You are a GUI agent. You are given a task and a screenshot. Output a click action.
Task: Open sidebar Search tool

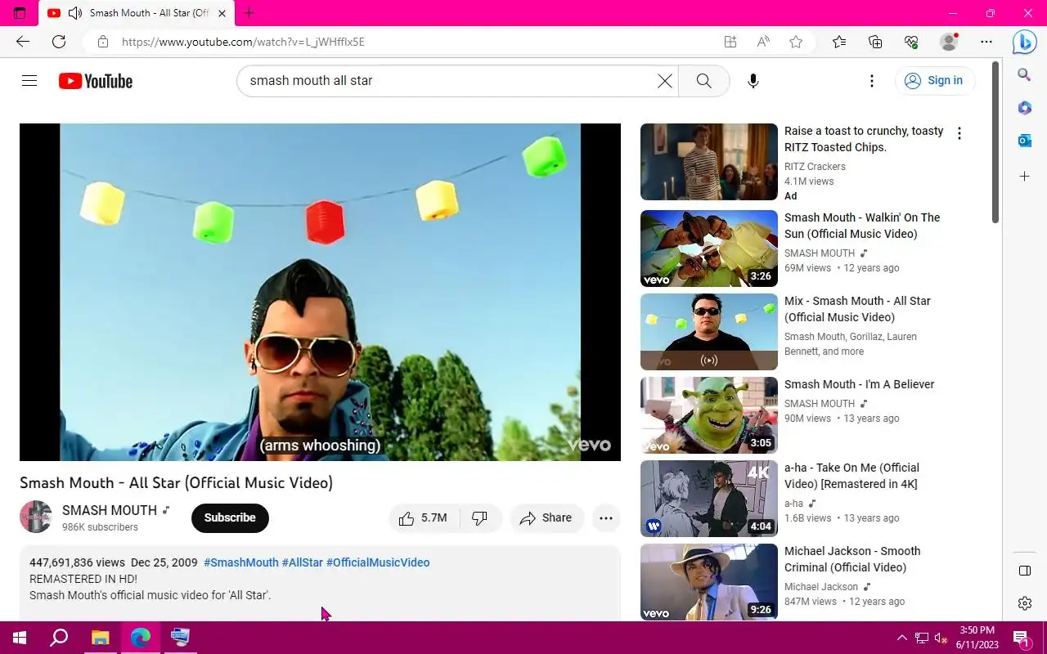(1024, 75)
